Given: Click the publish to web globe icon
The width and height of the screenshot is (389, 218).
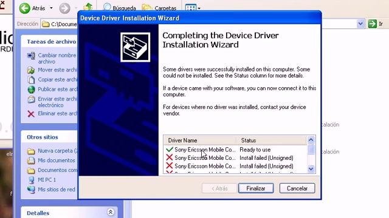Looking at the screenshot, I should pos(31,90).
